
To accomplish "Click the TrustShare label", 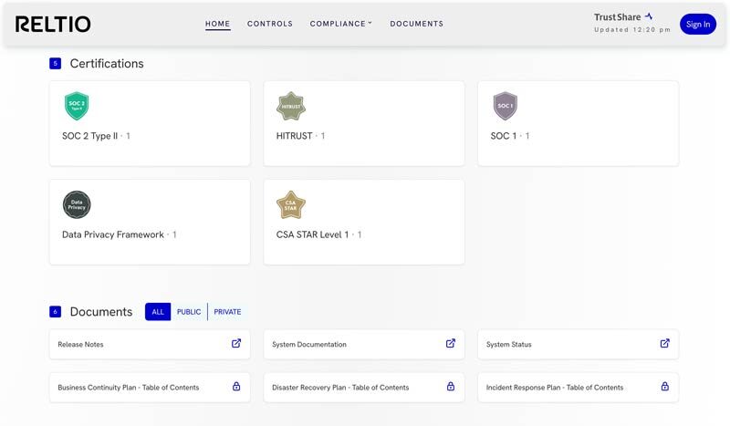I will click(x=618, y=17).
